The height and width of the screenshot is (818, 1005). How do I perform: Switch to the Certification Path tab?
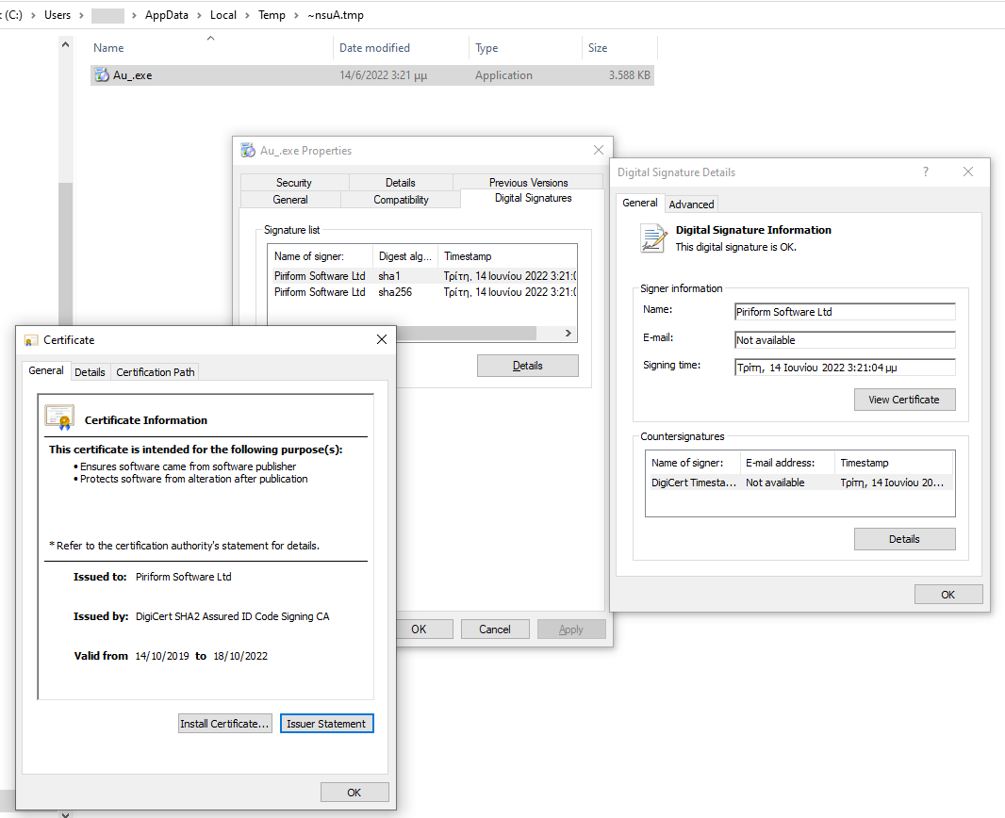pos(154,371)
